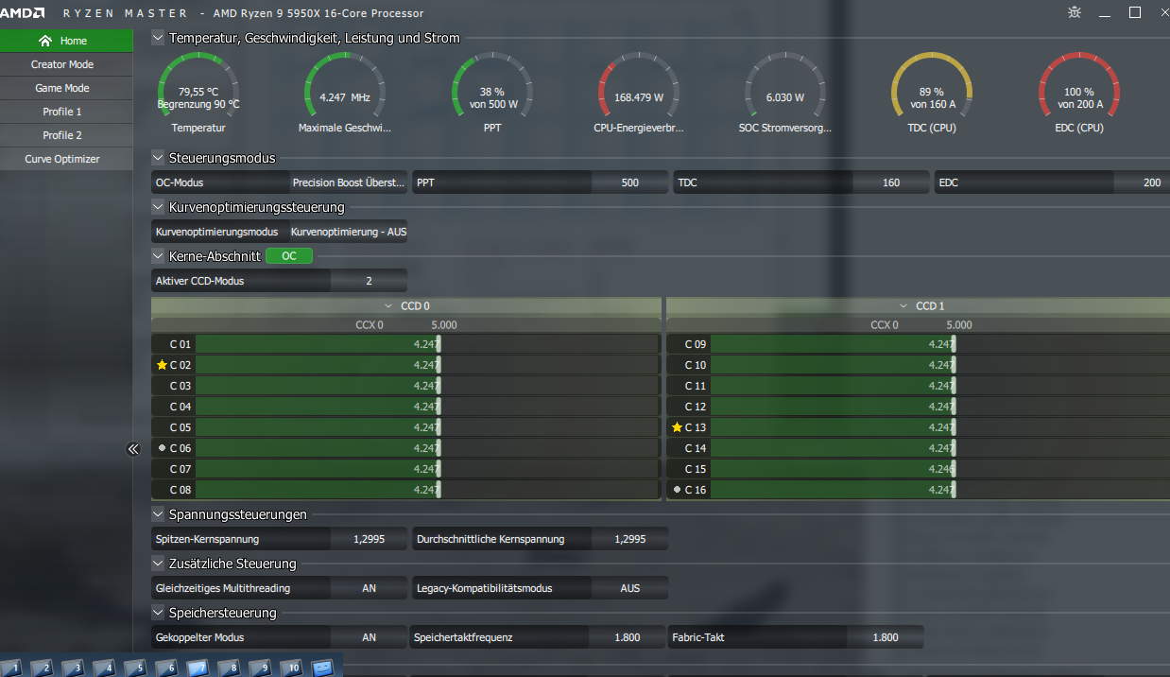Viewport: 1170px width, 677px height.
Task: Click the smiley face desktop icon
Action: coord(322,668)
